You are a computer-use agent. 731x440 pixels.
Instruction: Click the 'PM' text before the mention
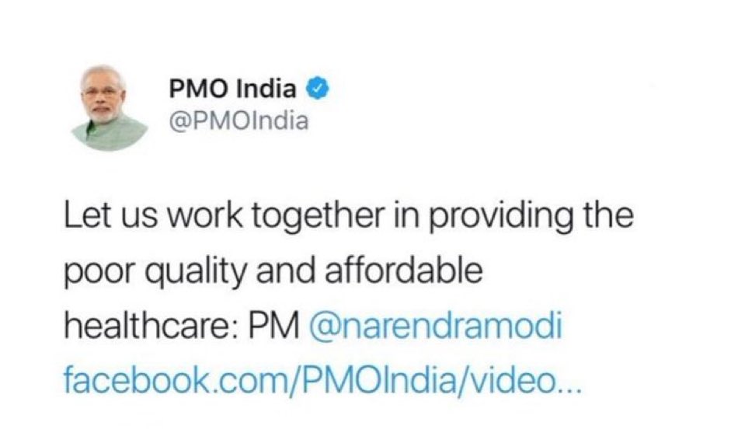tap(273, 325)
